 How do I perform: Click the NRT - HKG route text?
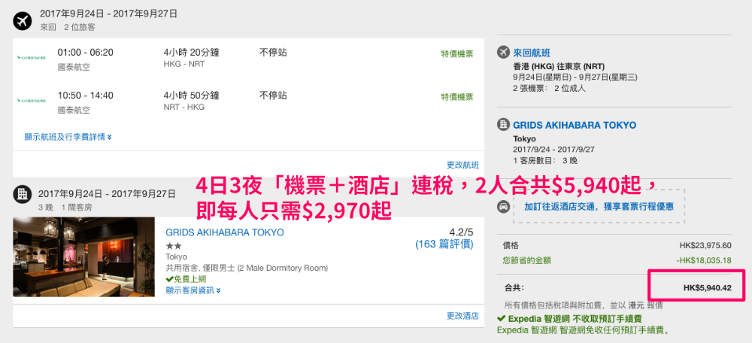point(183,108)
